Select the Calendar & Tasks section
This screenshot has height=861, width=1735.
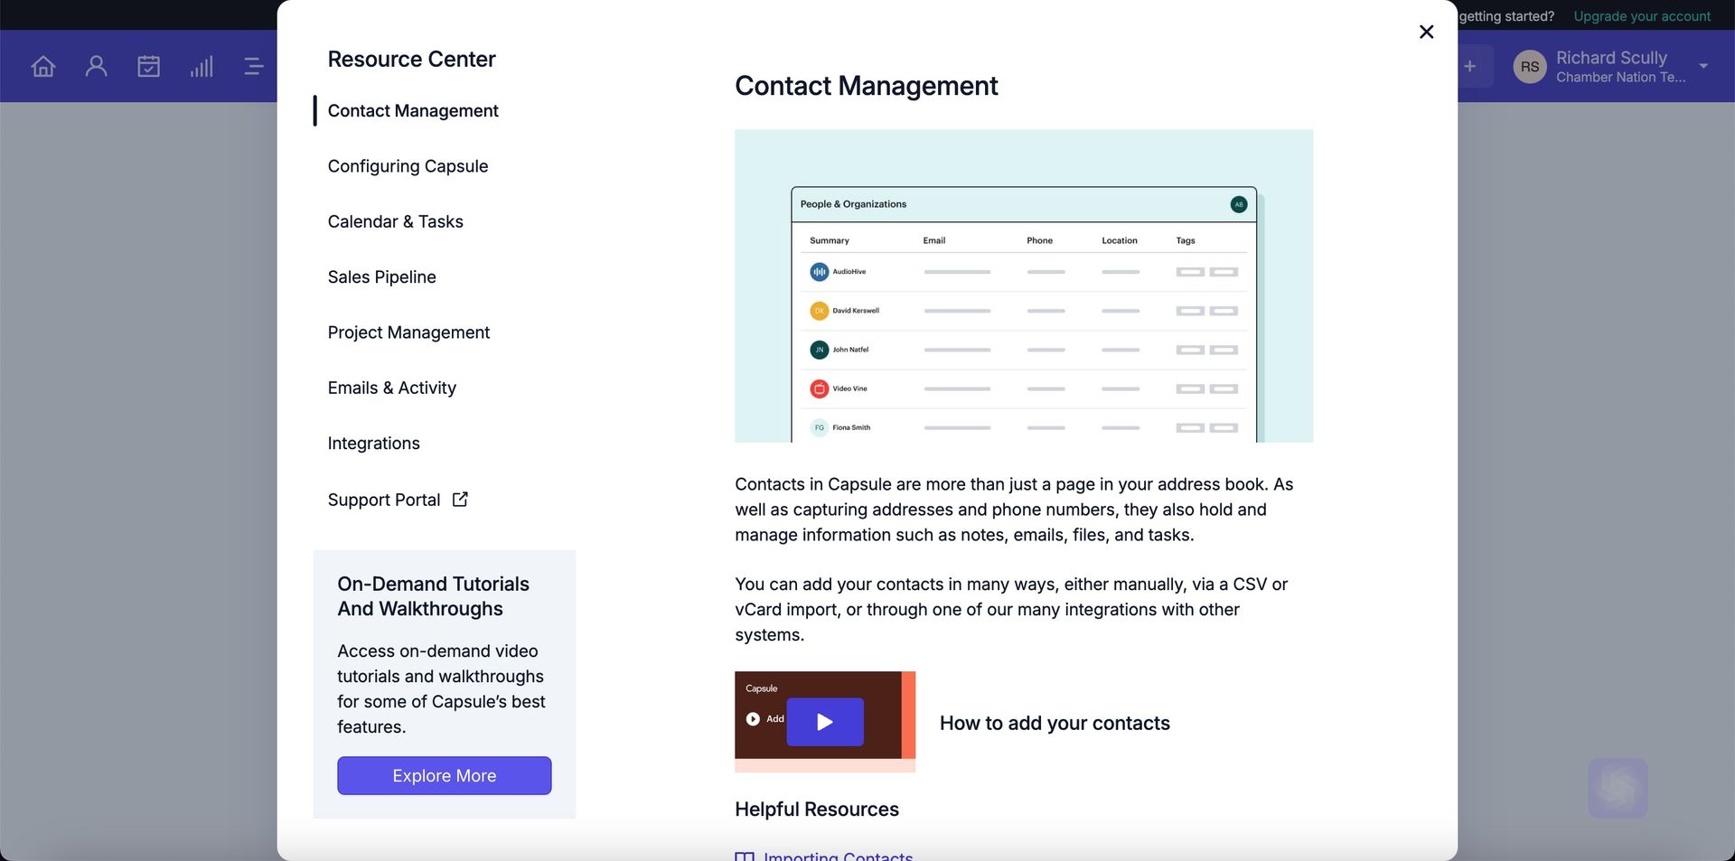(395, 221)
